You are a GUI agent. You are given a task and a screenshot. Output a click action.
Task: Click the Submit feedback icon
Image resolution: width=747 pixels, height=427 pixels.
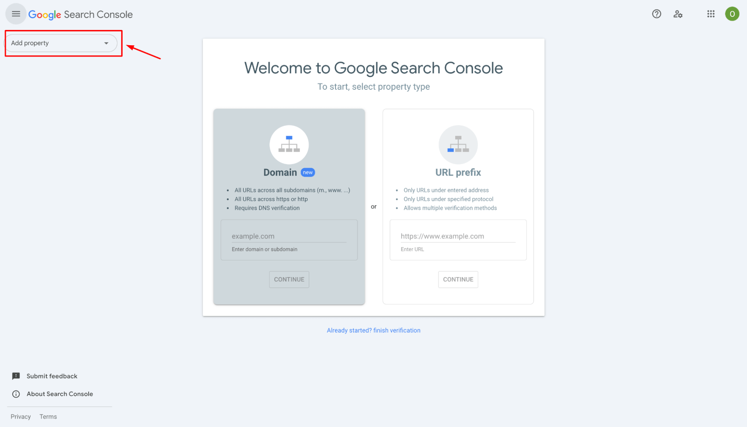pyautogui.click(x=16, y=376)
